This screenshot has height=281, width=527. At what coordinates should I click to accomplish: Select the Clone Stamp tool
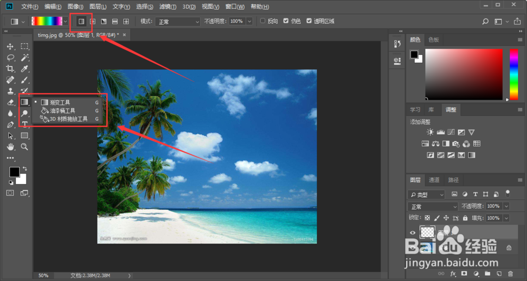click(x=11, y=91)
